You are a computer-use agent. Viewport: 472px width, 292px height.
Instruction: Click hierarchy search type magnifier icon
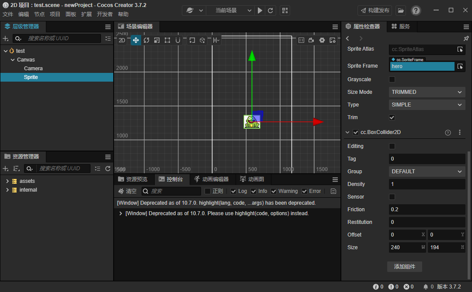point(18,38)
